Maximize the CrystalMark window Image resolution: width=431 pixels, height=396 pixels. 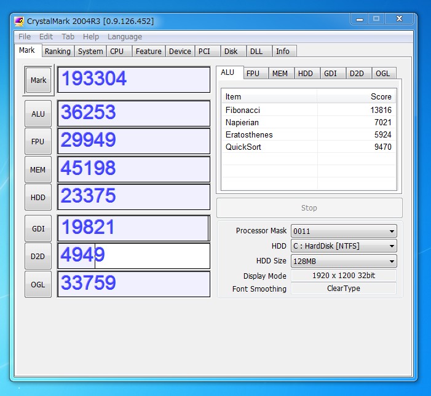pos(376,19)
